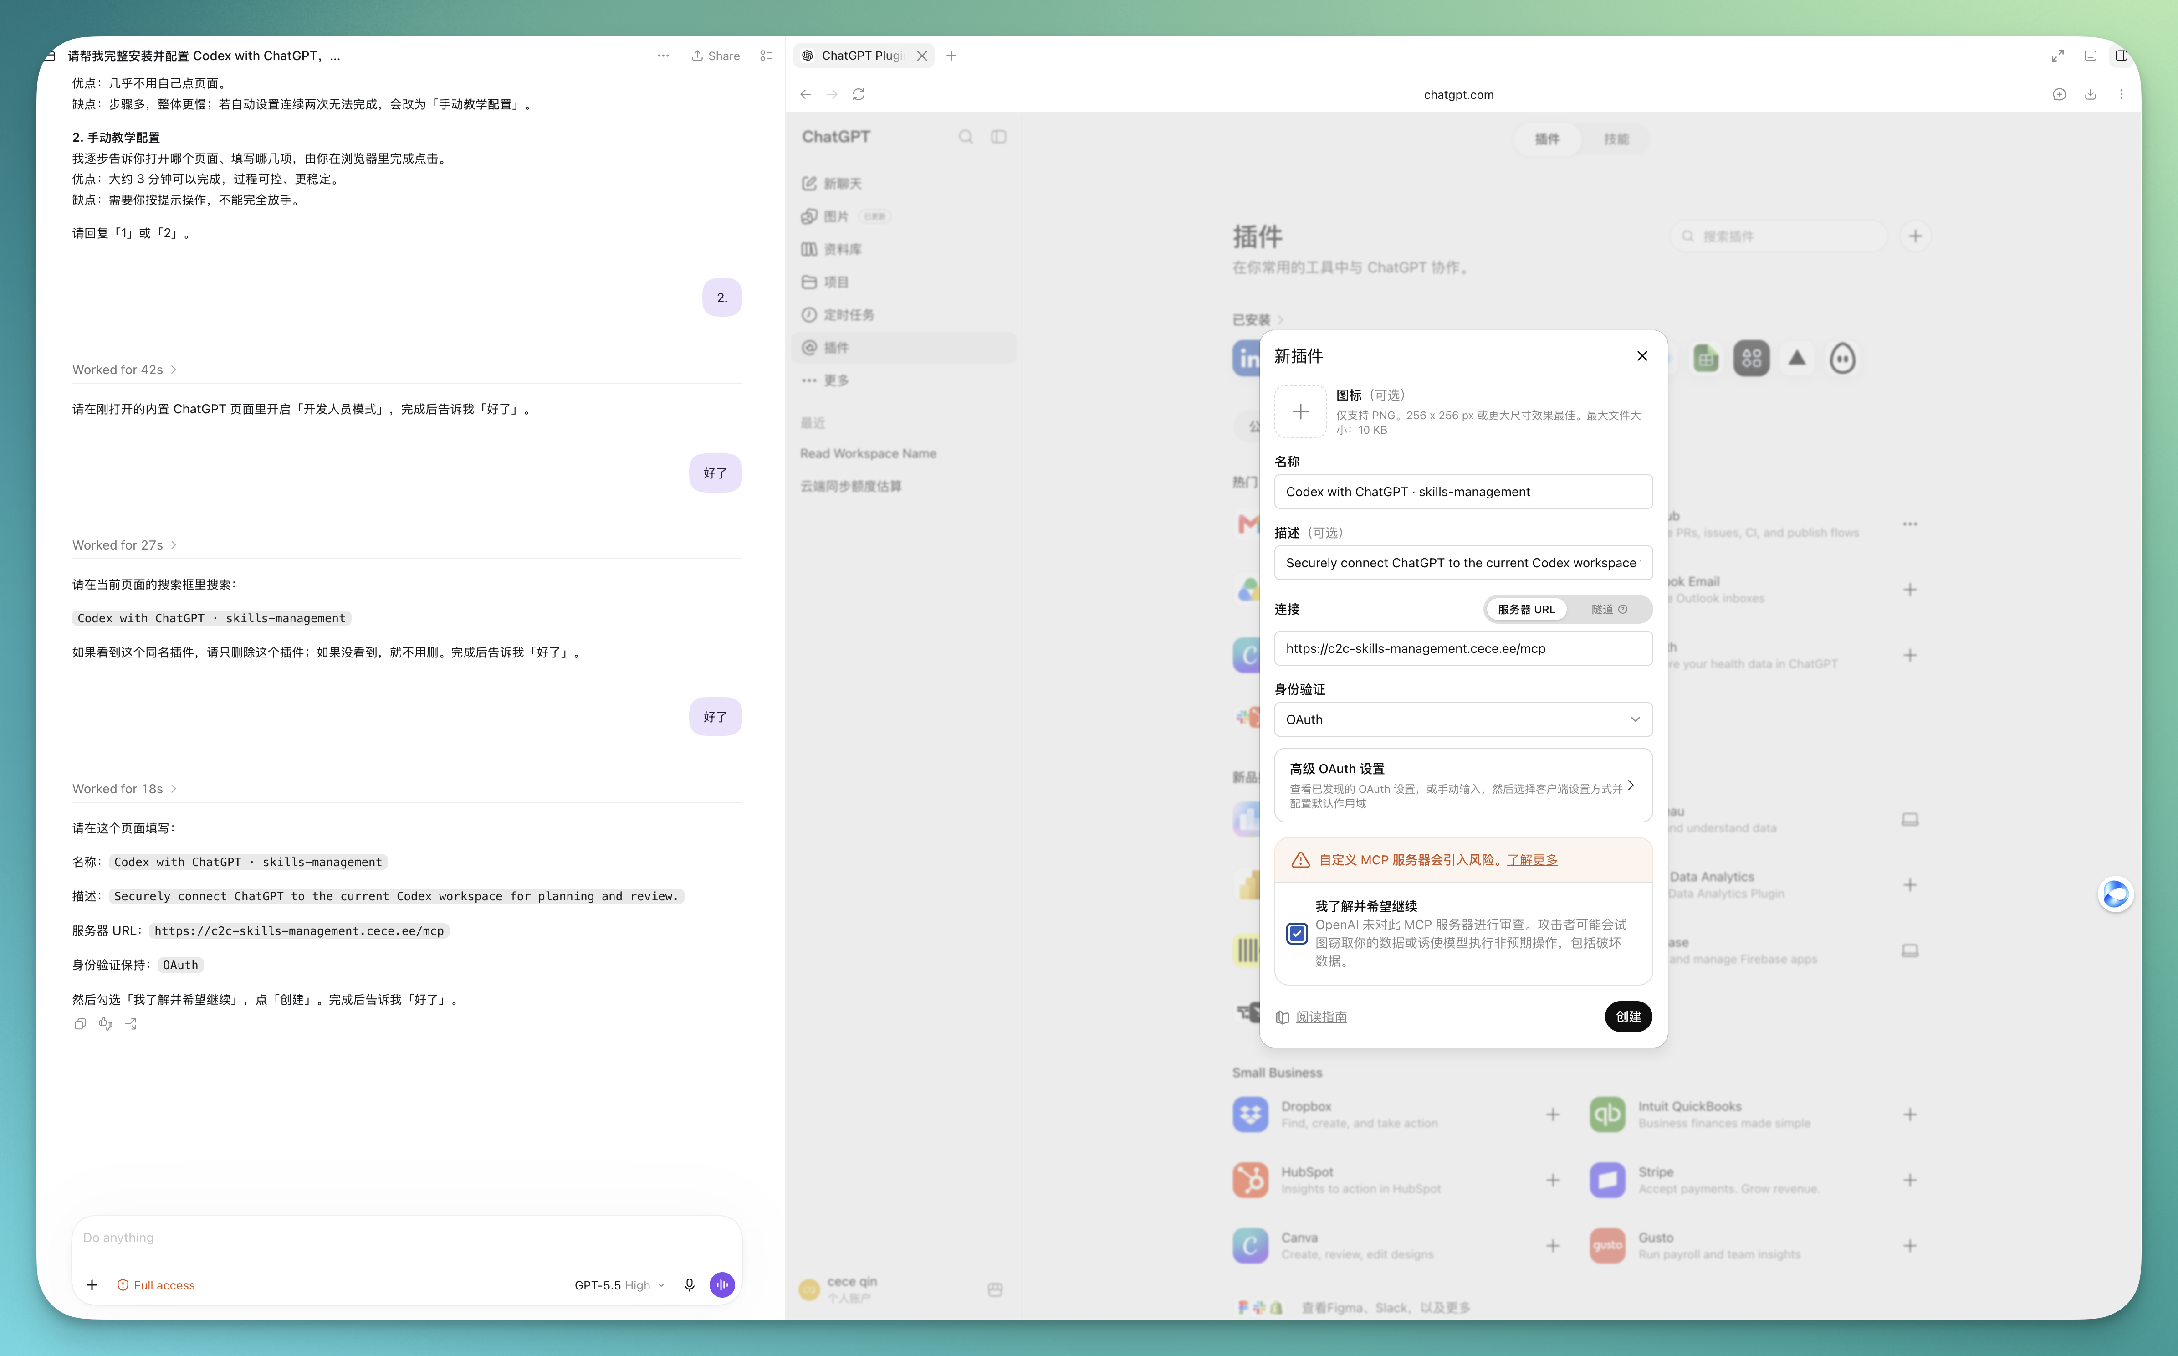The image size is (2178, 1356).
Task: Select the 隧道 connection option
Action: 1609,609
